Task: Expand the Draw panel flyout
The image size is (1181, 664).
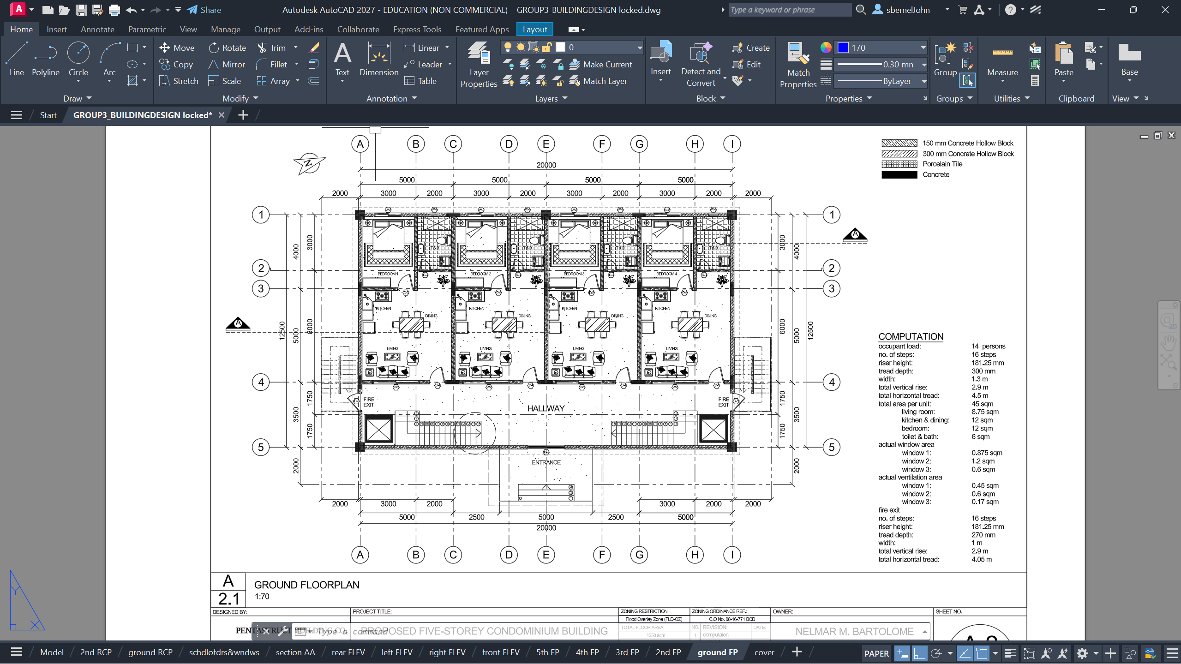Action: pos(77,98)
